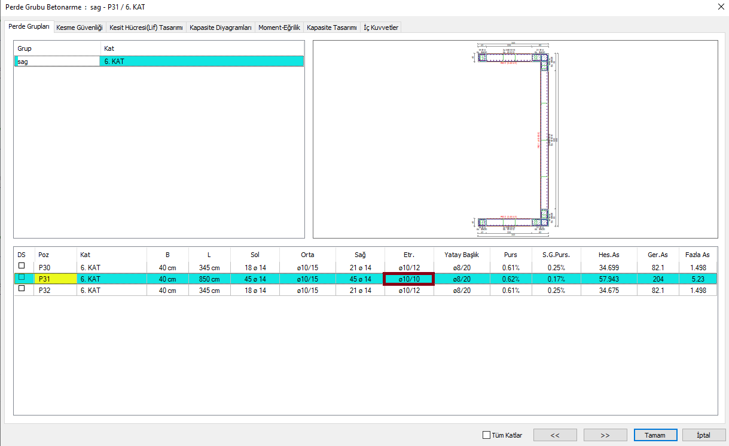Click the >> next button
Viewport: 729px width, 446px height.
(605, 435)
